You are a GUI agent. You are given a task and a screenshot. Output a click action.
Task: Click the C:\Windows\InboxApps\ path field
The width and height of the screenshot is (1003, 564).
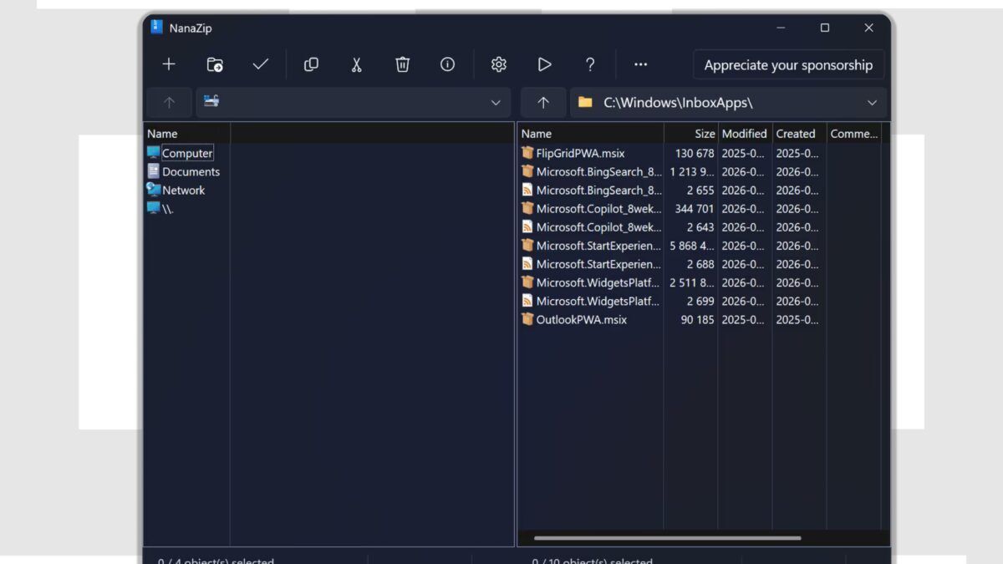point(728,103)
